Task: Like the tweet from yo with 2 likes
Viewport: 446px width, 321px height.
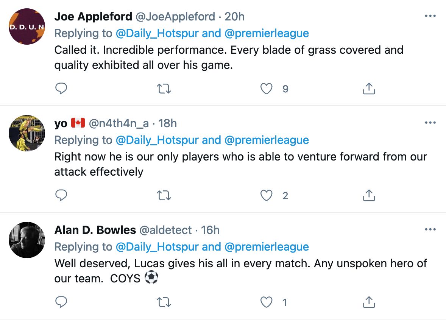Action: [267, 195]
